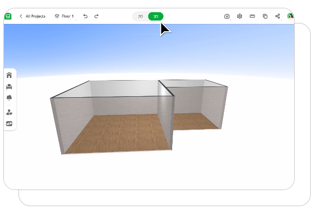Open the user profile avatar
The width and height of the screenshot is (320, 213).
pyautogui.click(x=290, y=16)
